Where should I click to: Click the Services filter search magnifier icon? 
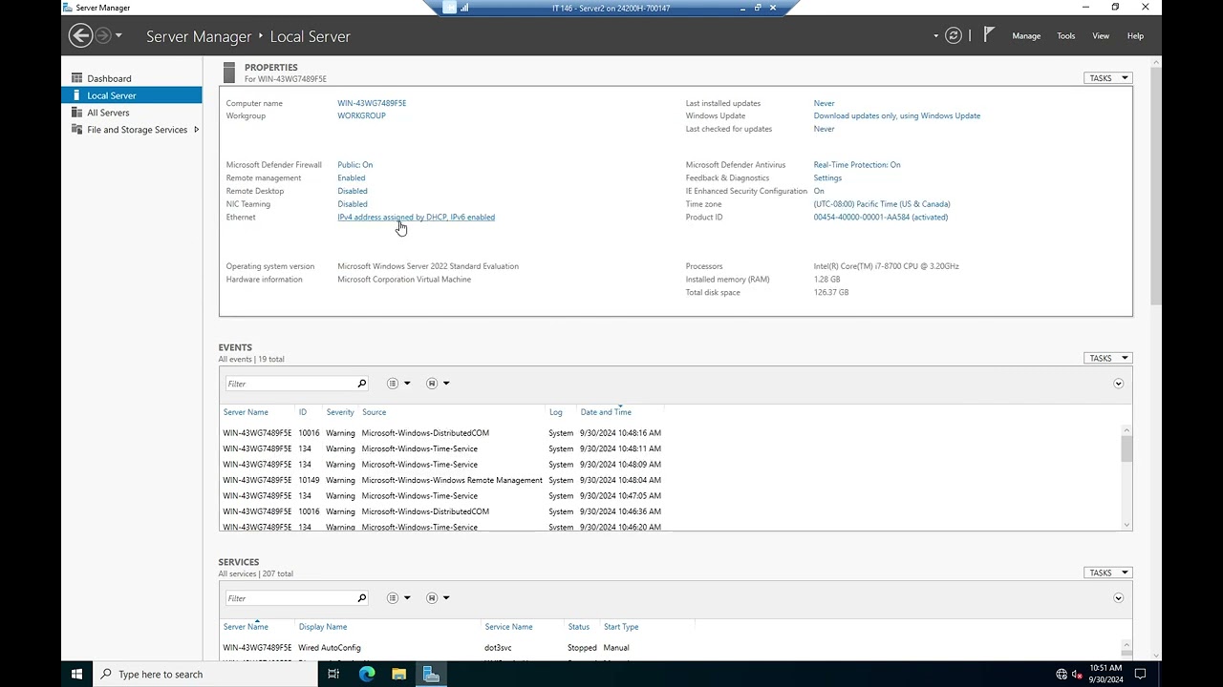pyautogui.click(x=361, y=598)
